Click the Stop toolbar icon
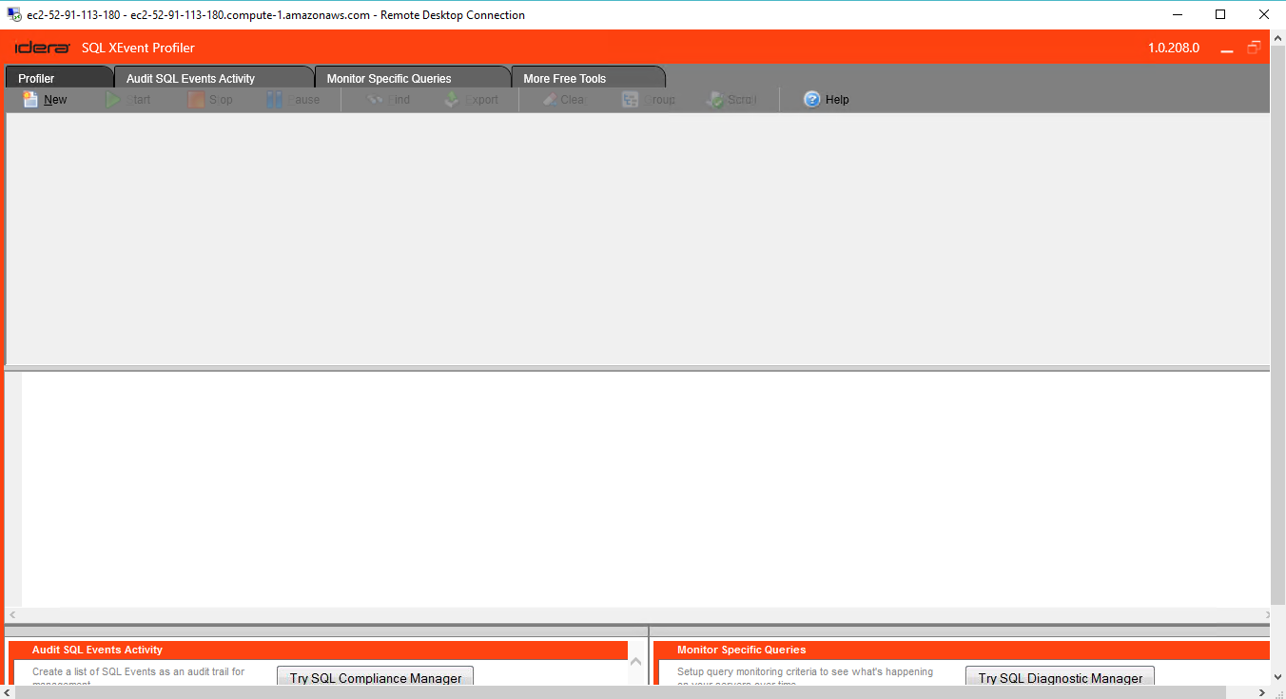This screenshot has height=699, width=1286. coord(196,100)
